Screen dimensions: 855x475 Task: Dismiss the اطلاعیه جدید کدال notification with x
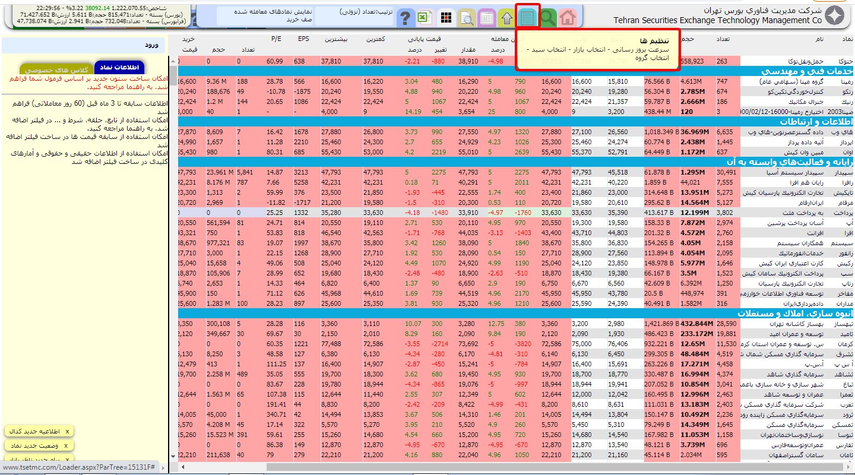pos(67,431)
